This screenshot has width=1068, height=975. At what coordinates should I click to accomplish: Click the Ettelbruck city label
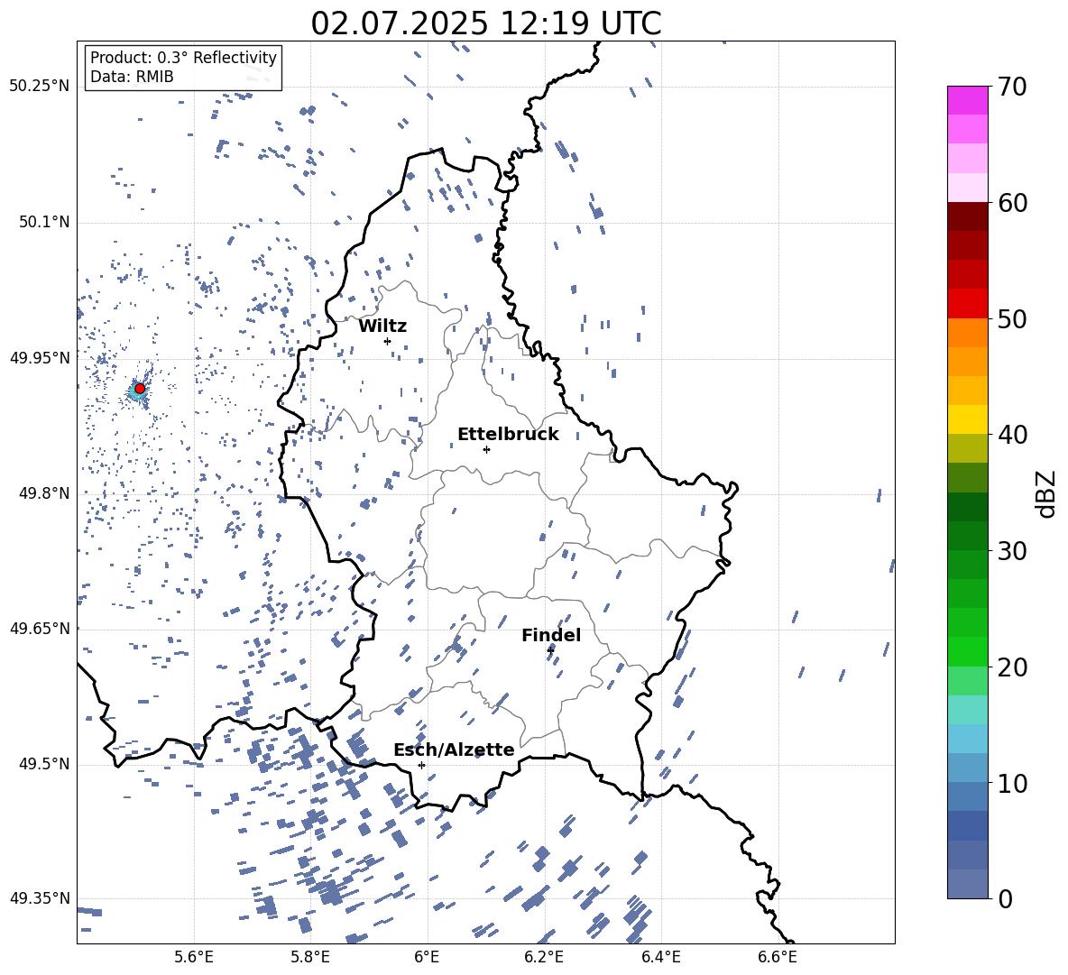click(x=508, y=435)
